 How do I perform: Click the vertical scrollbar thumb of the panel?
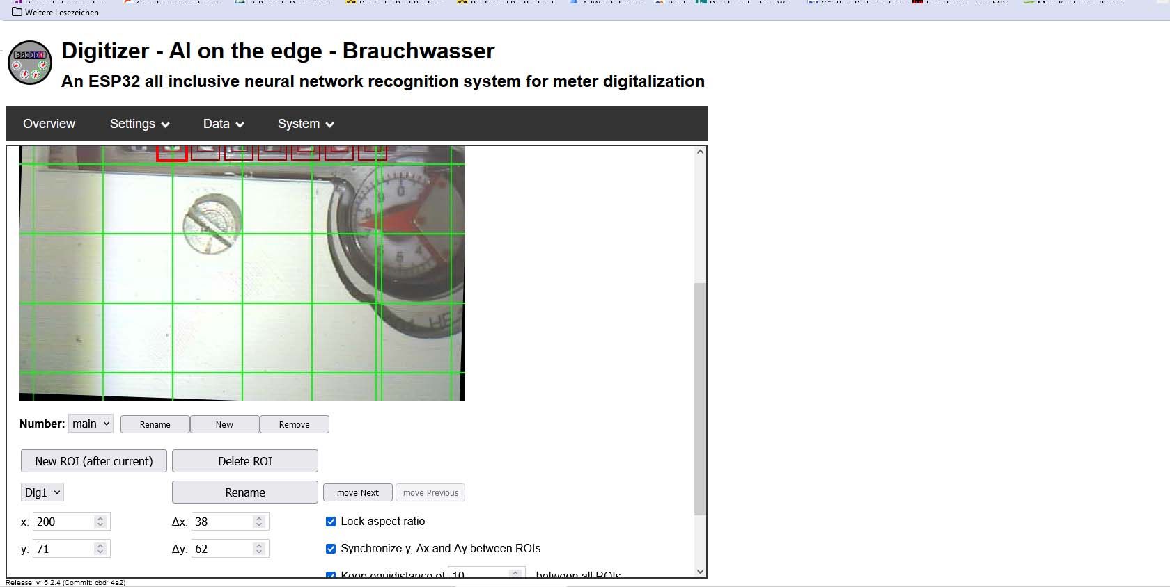click(x=700, y=399)
